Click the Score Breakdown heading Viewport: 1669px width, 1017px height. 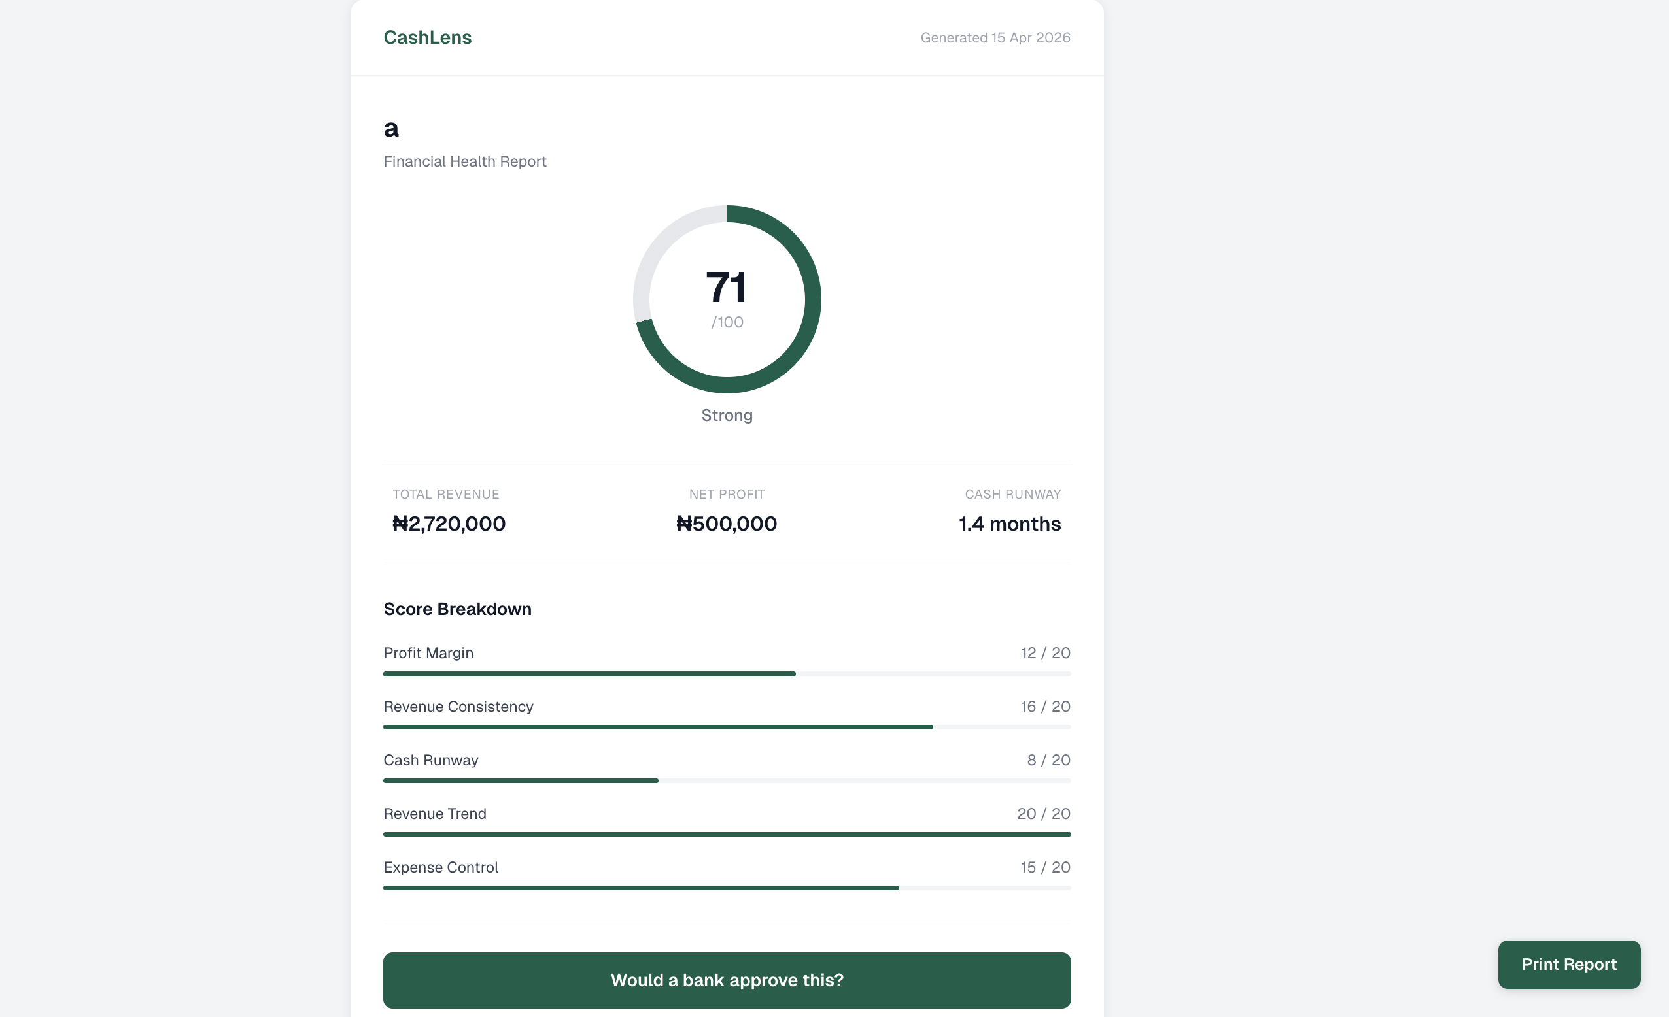[x=457, y=609]
